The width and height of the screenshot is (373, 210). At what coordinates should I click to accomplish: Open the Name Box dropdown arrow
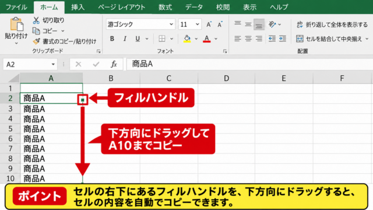[x=53, y=65]
